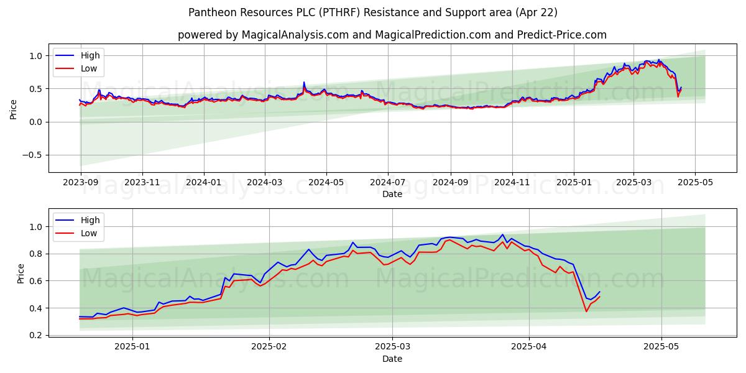Image resolution: width=746 pixels, height=373 pixels.
Task: Click the '0.8' y-axis tick in bottom chart
Action: click(x=37, y=254)
